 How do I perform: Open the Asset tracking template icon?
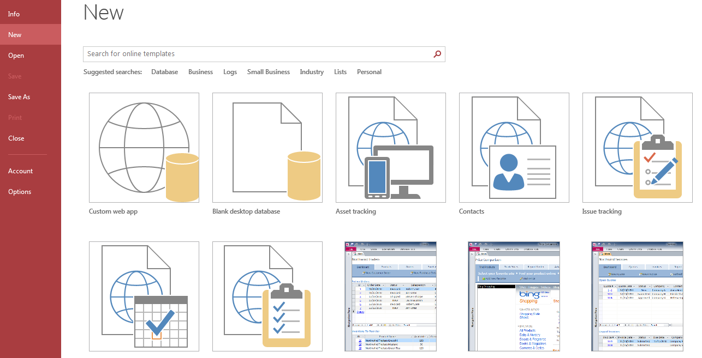coord(391,148)
